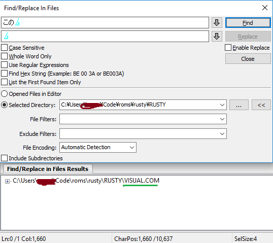Image resolution: width=273 pixels, height=243 pixels.
Task: Open the File Filters dropdown
Action: tap(222, 119)
